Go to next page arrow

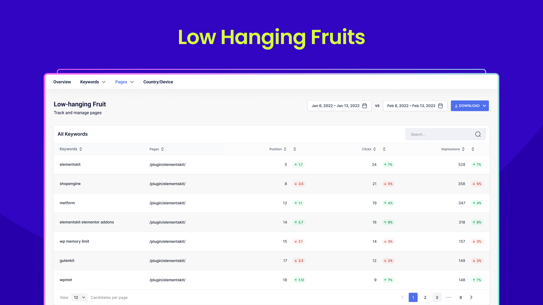471,297
